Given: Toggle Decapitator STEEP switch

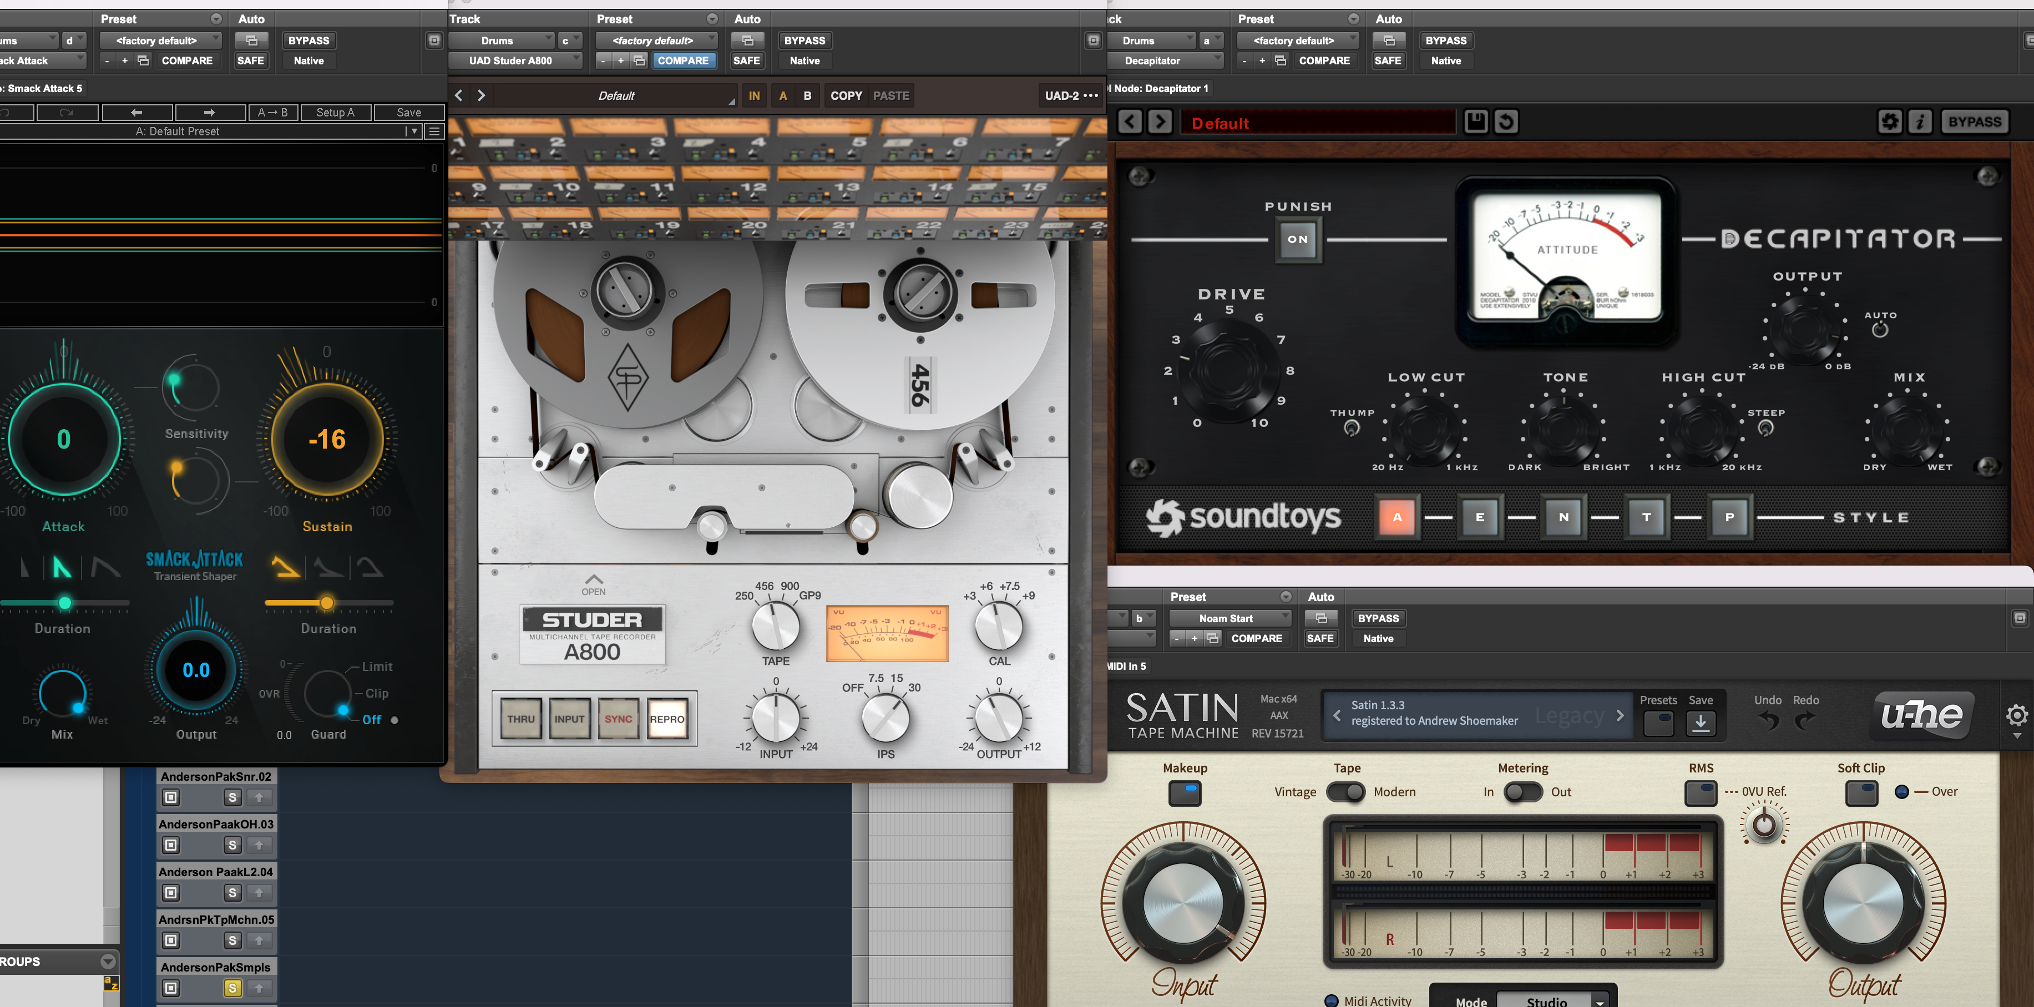Looking at the screenshot, I should (1765, 428).
